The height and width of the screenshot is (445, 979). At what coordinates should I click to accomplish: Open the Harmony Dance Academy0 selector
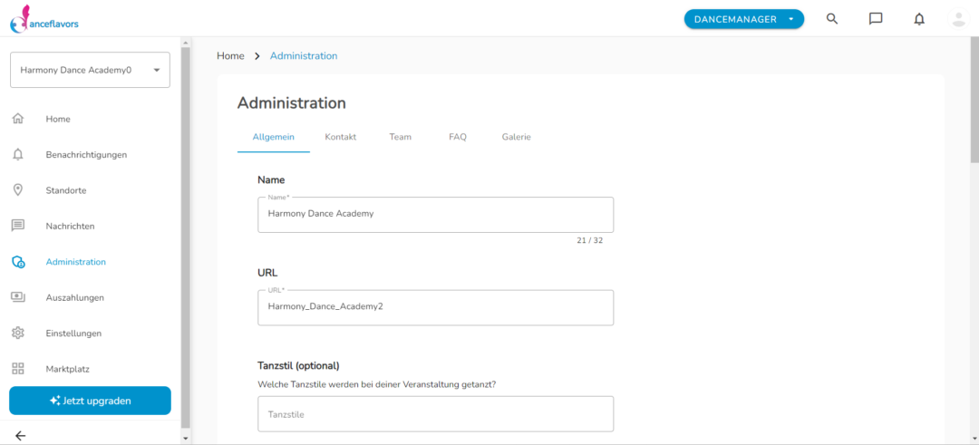[x=90, y=70]
